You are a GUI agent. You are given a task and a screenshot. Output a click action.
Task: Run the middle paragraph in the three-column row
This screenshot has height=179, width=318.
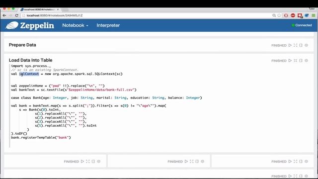(186, 161)
